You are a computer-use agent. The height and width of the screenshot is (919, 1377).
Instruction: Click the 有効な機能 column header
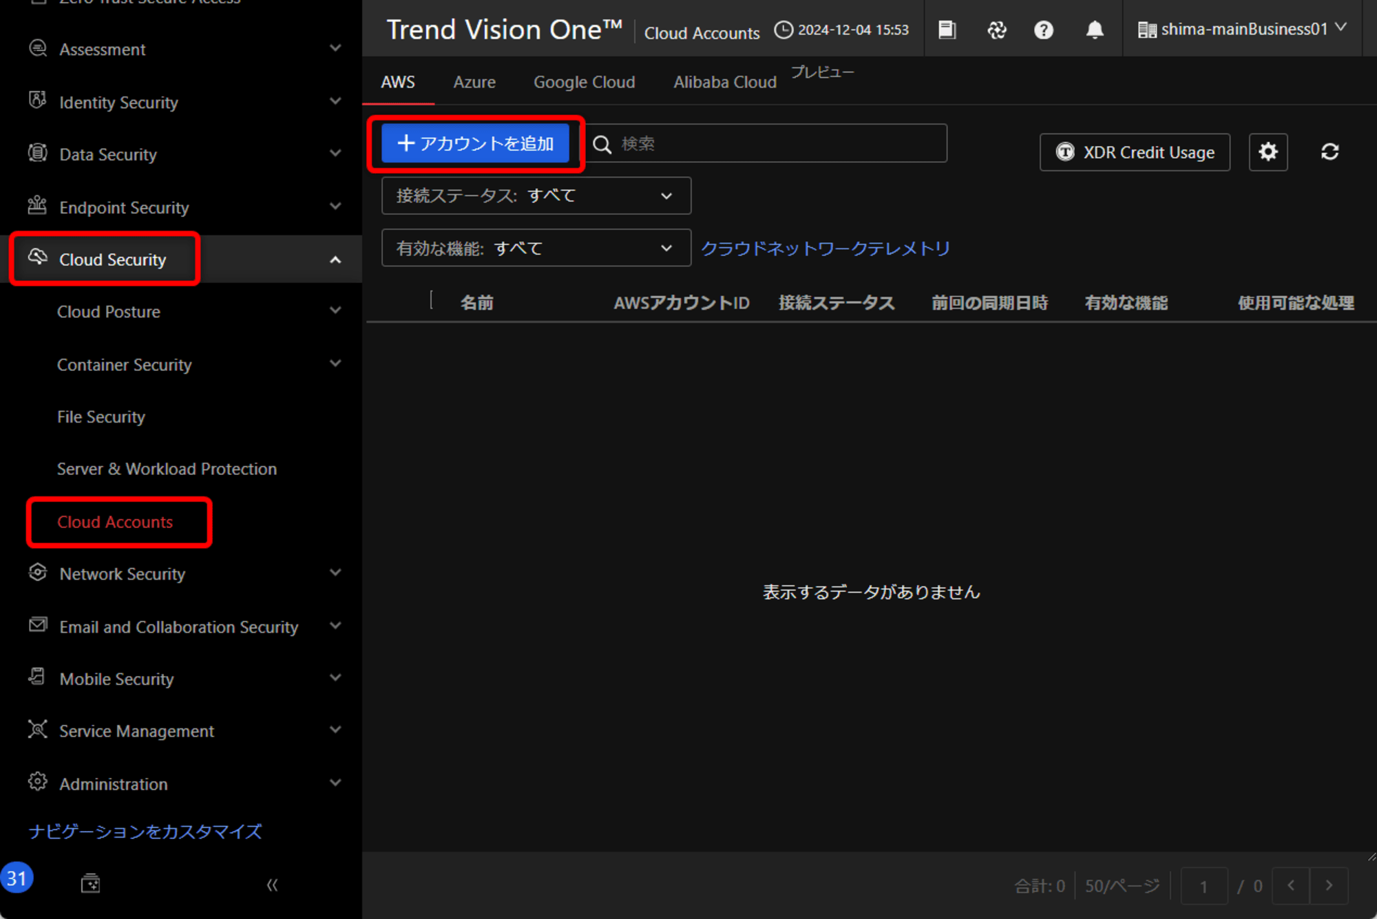[x=1126, y=303]
